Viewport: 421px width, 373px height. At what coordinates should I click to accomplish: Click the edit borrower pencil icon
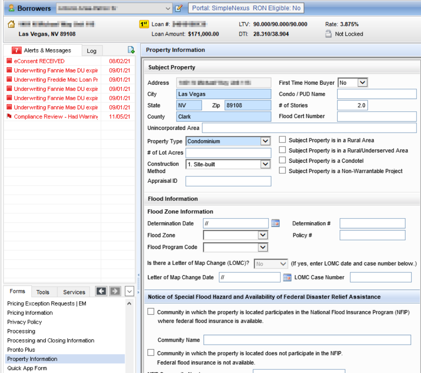click(x=178, y=8)
